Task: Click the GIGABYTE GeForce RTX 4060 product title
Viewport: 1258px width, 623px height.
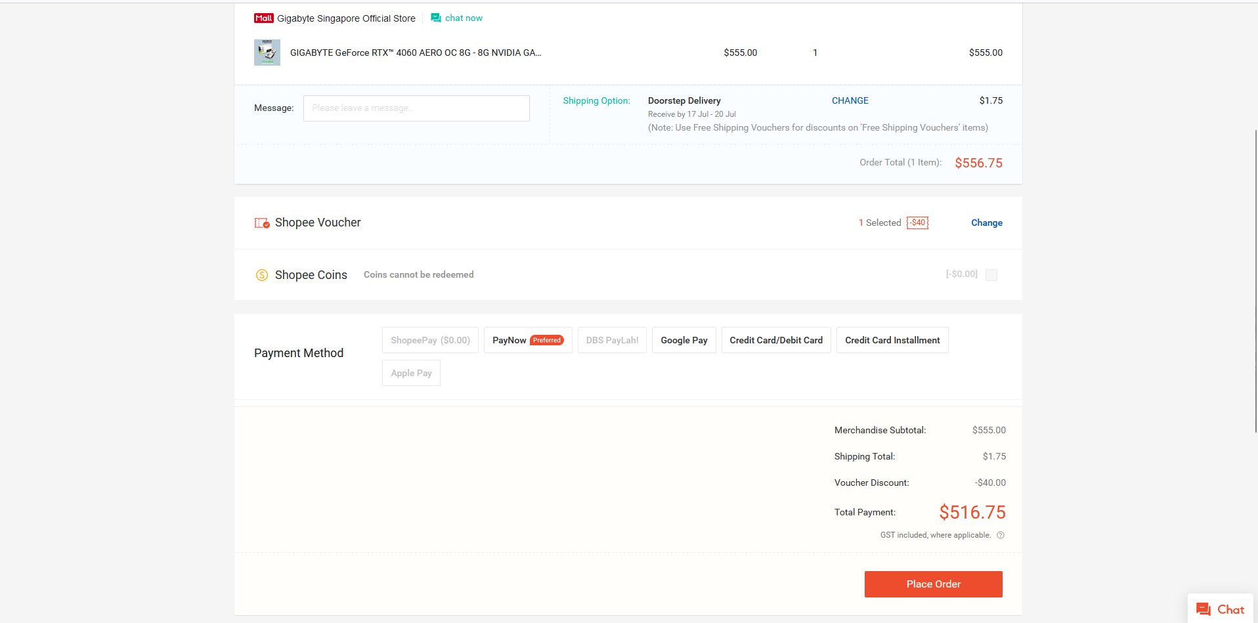Action: pyautogui.click(x=416, y=53)
